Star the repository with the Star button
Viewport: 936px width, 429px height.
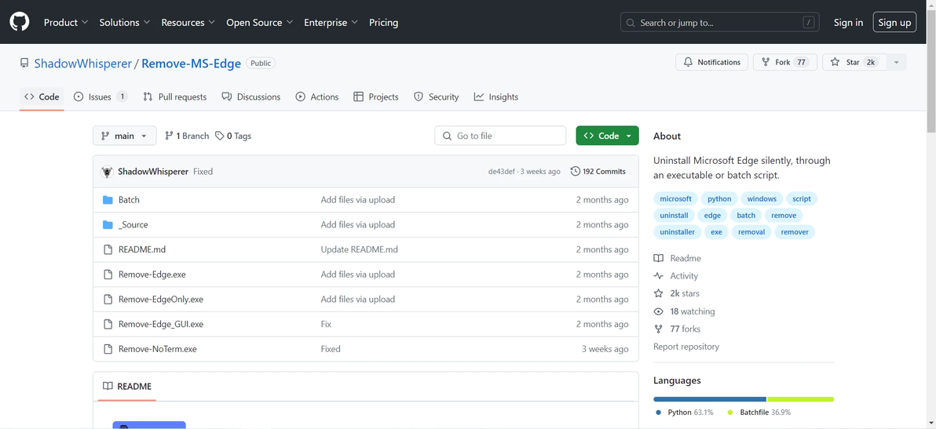(854, 63)
